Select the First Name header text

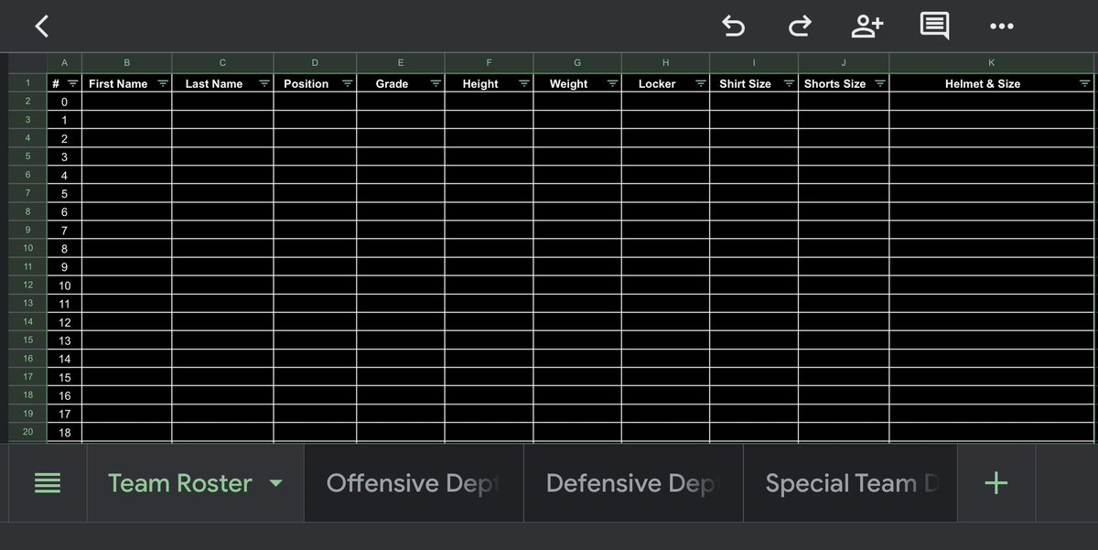click(x=118, y=83)
